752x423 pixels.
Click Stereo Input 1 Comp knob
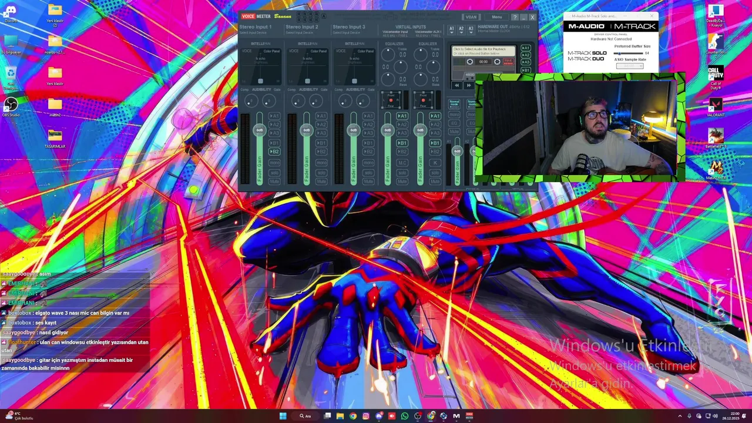pos(251,102)
